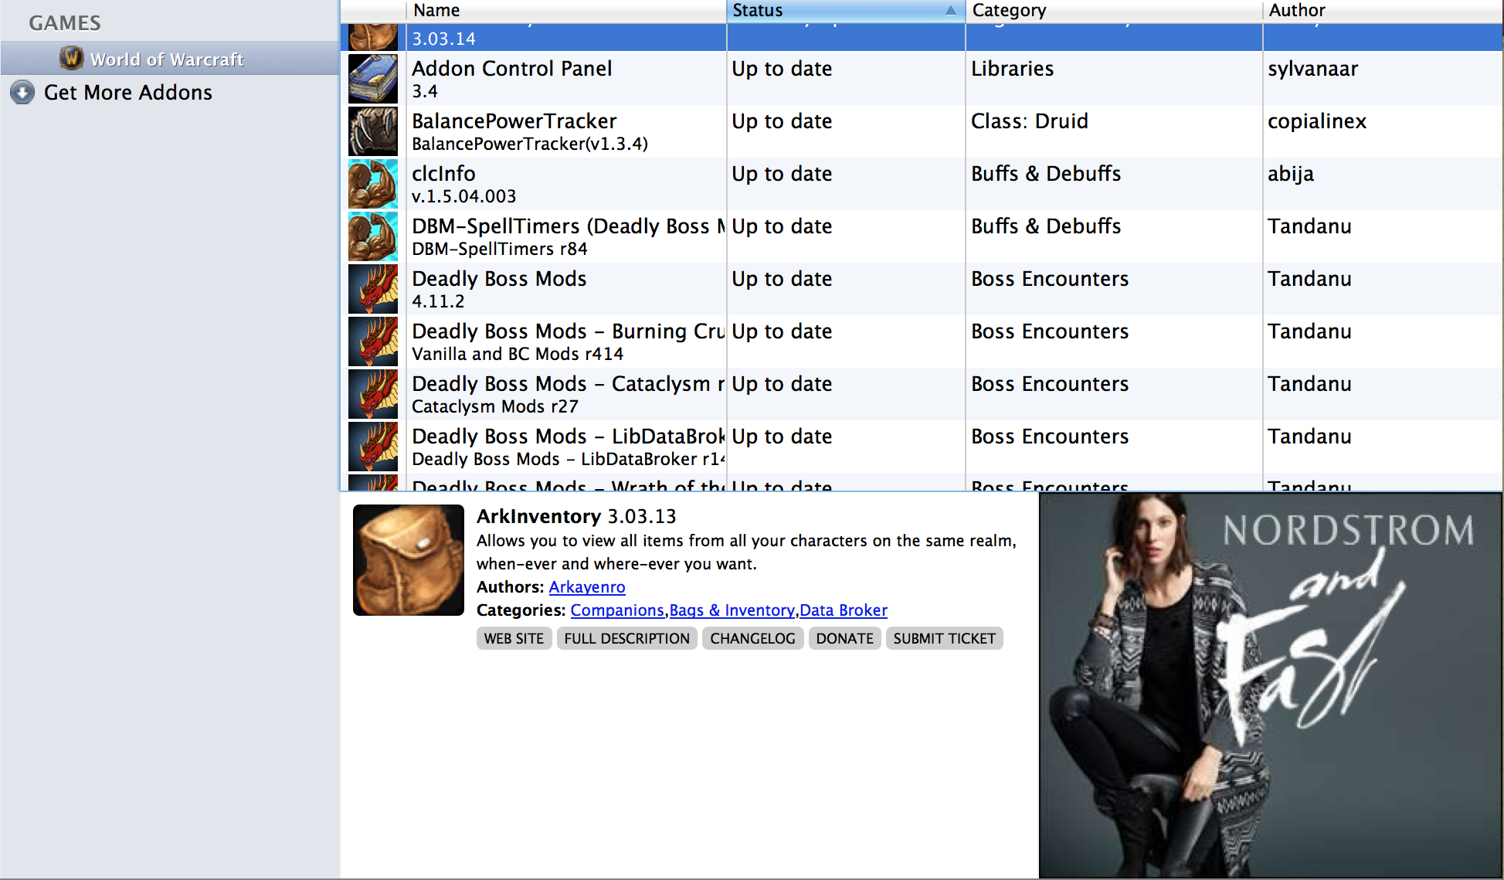This screenshot has height=880, width=1504.
Task: Open the Data Broker category link
Action: tap(844, 610)
